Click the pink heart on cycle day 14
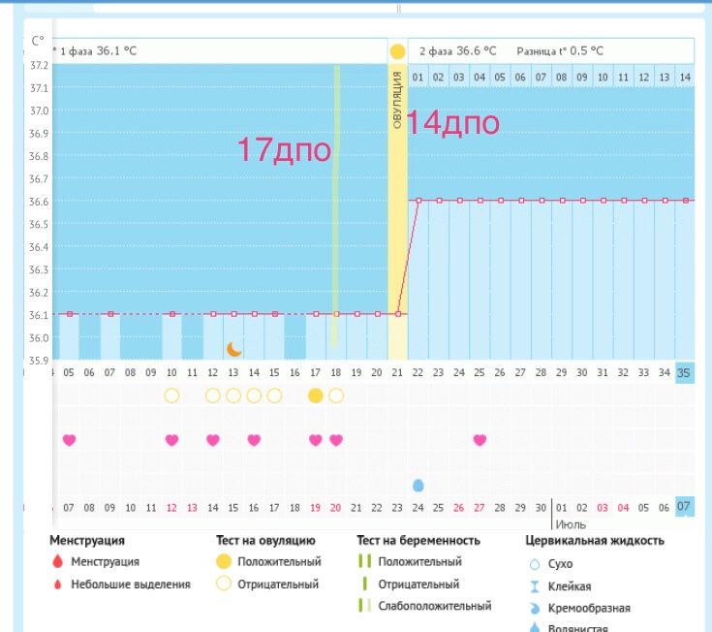 coord(254,440)
